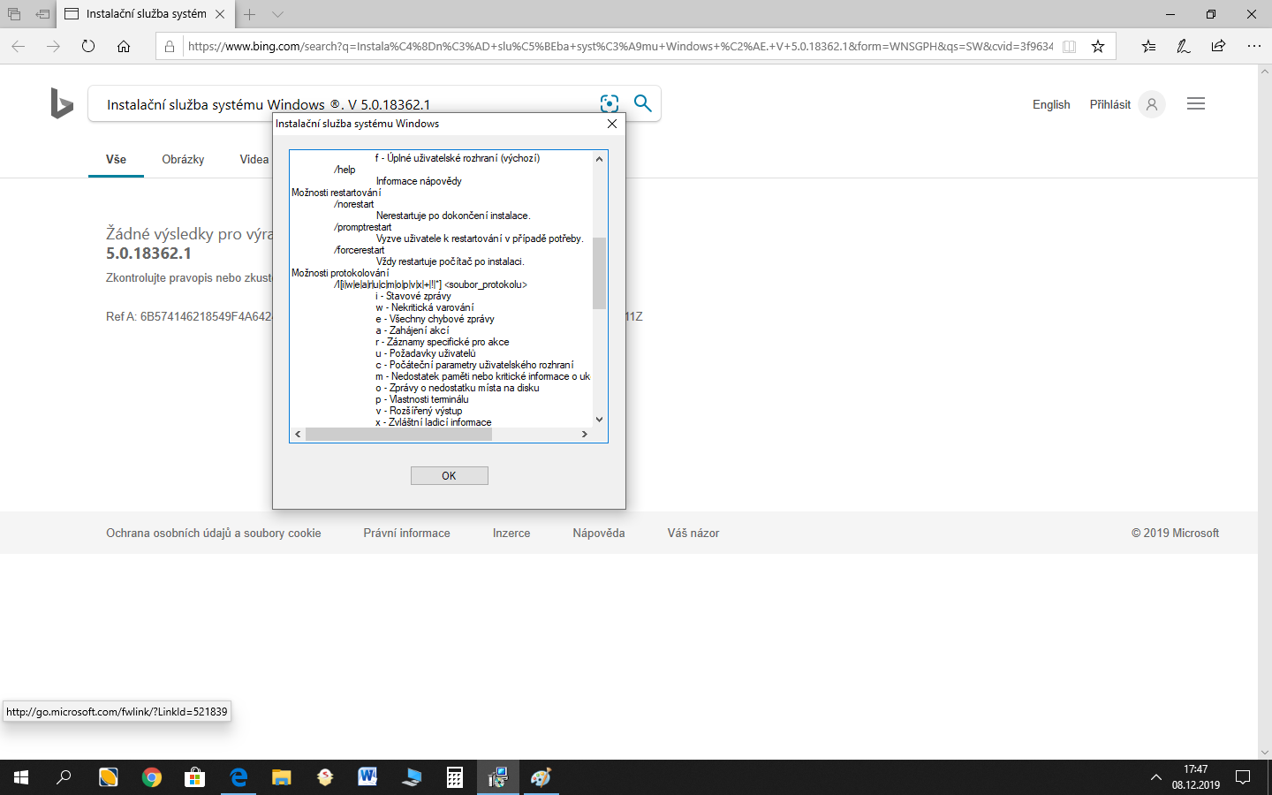Image resolution: width=1272 pixels, height=795 pixels.
Task: Click the set tabs aside icon
Action: pos(42,14)
